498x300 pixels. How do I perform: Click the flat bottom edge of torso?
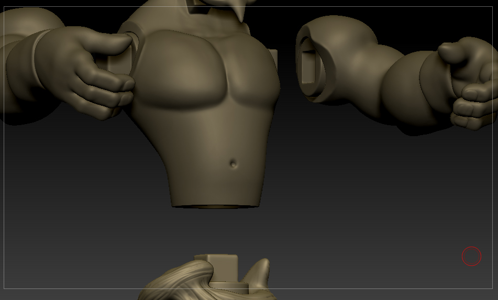pos(216,206)
